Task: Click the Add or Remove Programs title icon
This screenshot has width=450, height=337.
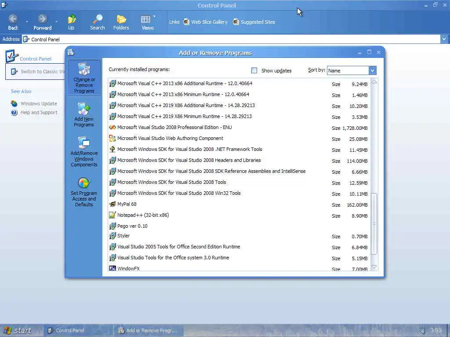Action: (71, 52)
